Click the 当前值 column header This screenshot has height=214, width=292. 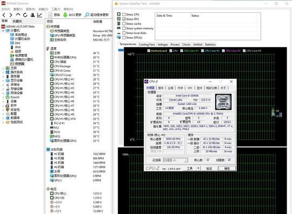[x=98, y=21]
